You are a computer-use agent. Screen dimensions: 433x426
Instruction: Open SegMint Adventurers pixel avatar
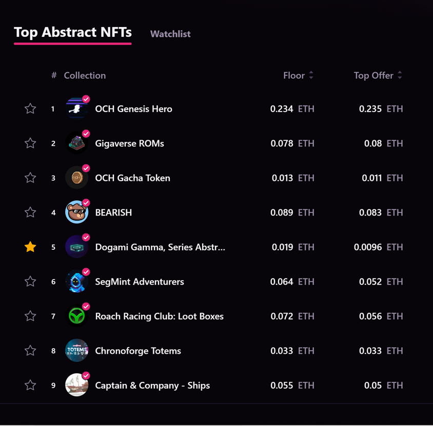[x=77, y=282]
